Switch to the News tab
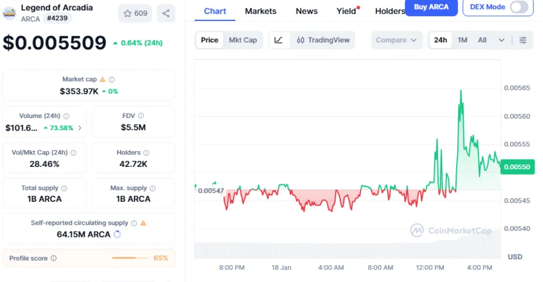543x282 pixels. 306,11
